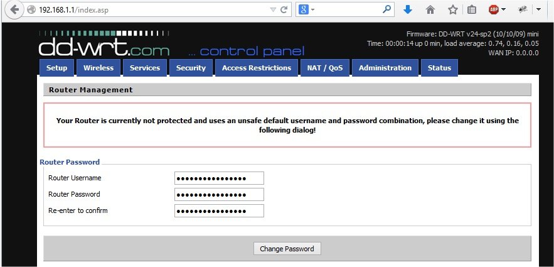Open the Wireless tab
Image resolution: width=554 pixels, height=267 pixels.
(x=99, y=68)
